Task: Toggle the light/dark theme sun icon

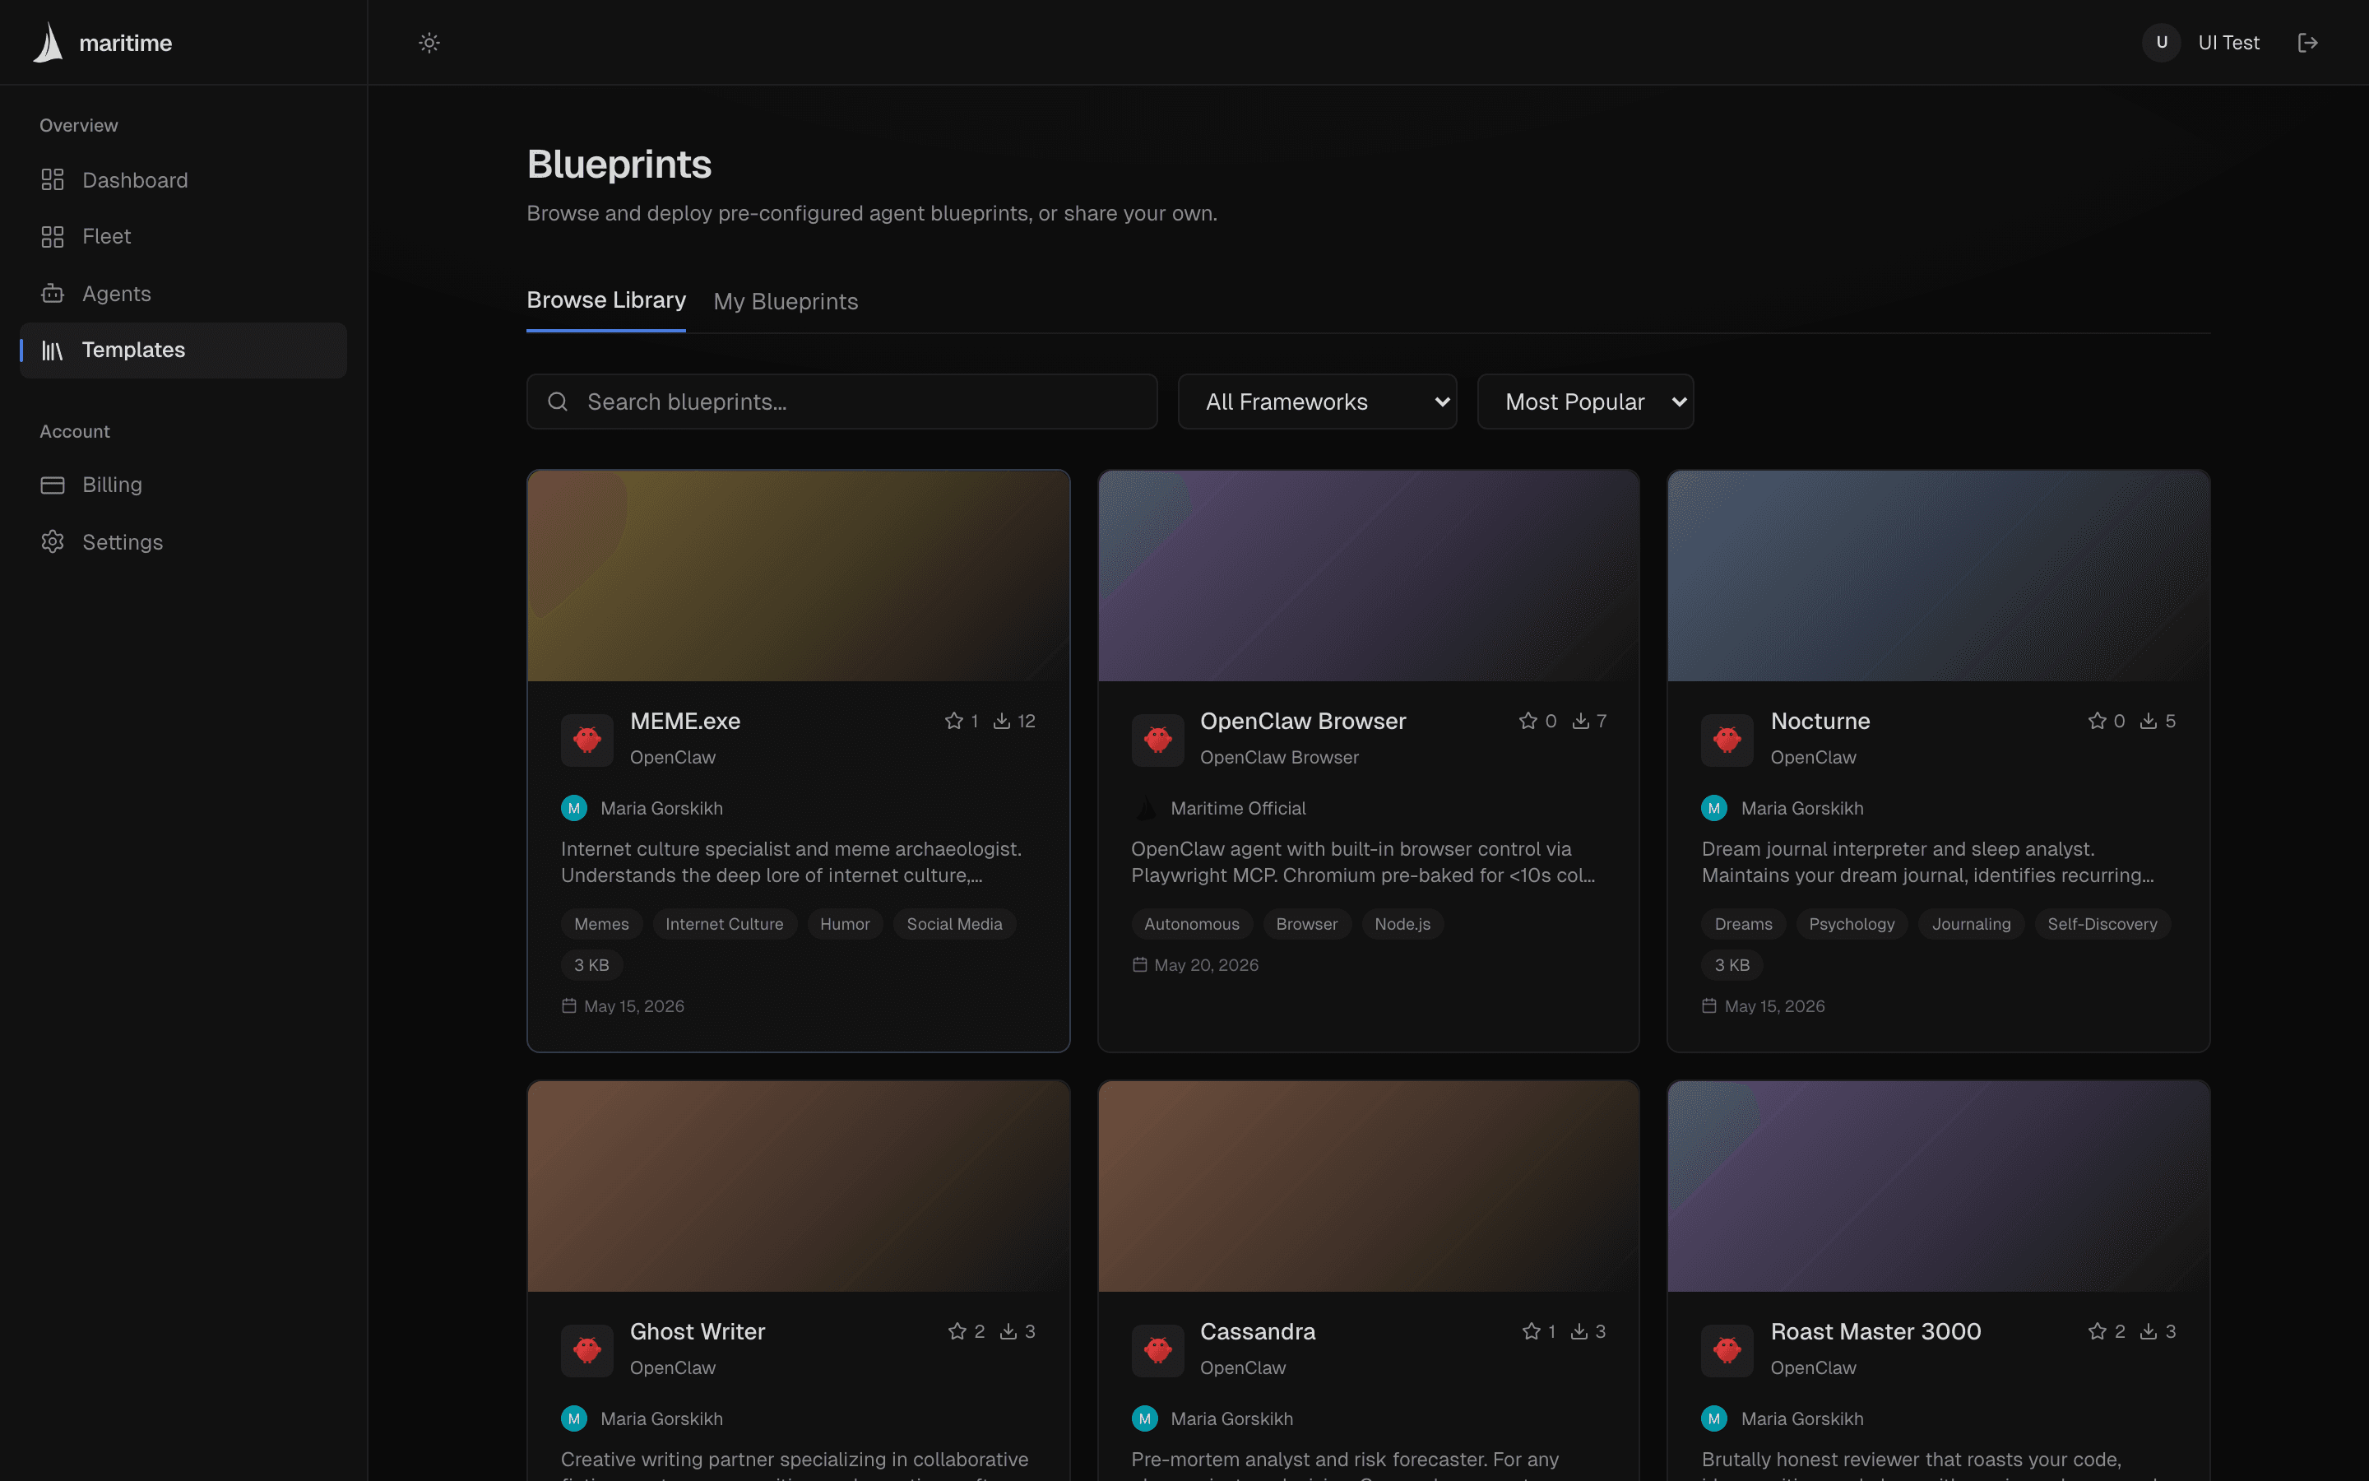Action: [429, 42]
